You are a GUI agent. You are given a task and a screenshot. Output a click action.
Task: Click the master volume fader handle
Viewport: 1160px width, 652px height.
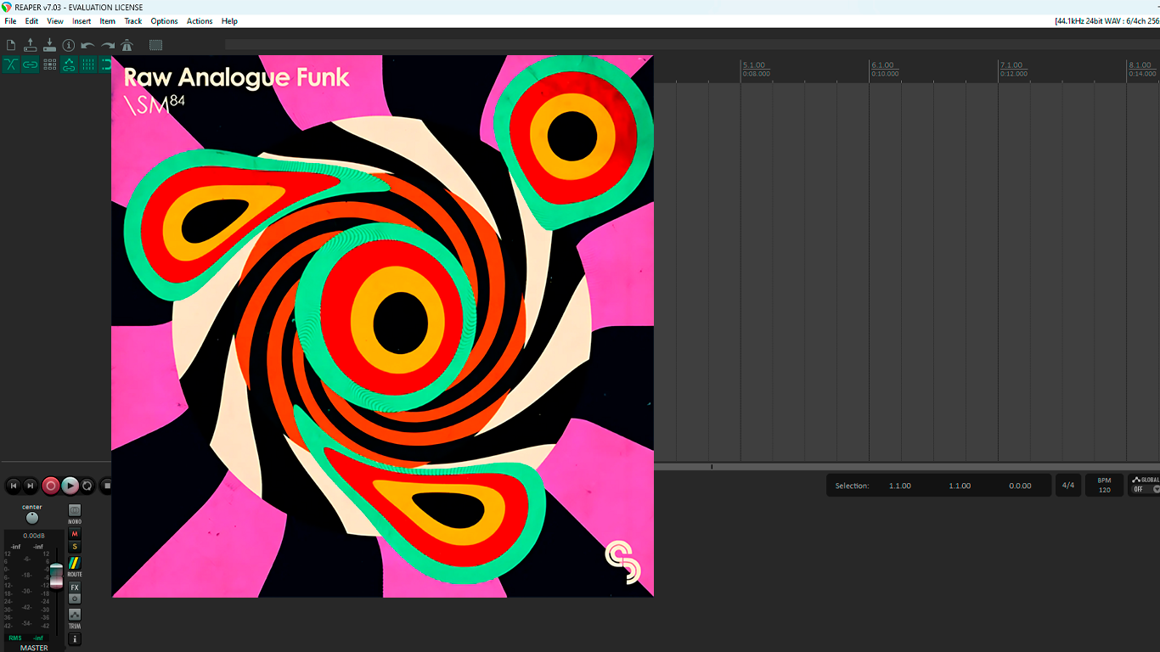point(56,576)
